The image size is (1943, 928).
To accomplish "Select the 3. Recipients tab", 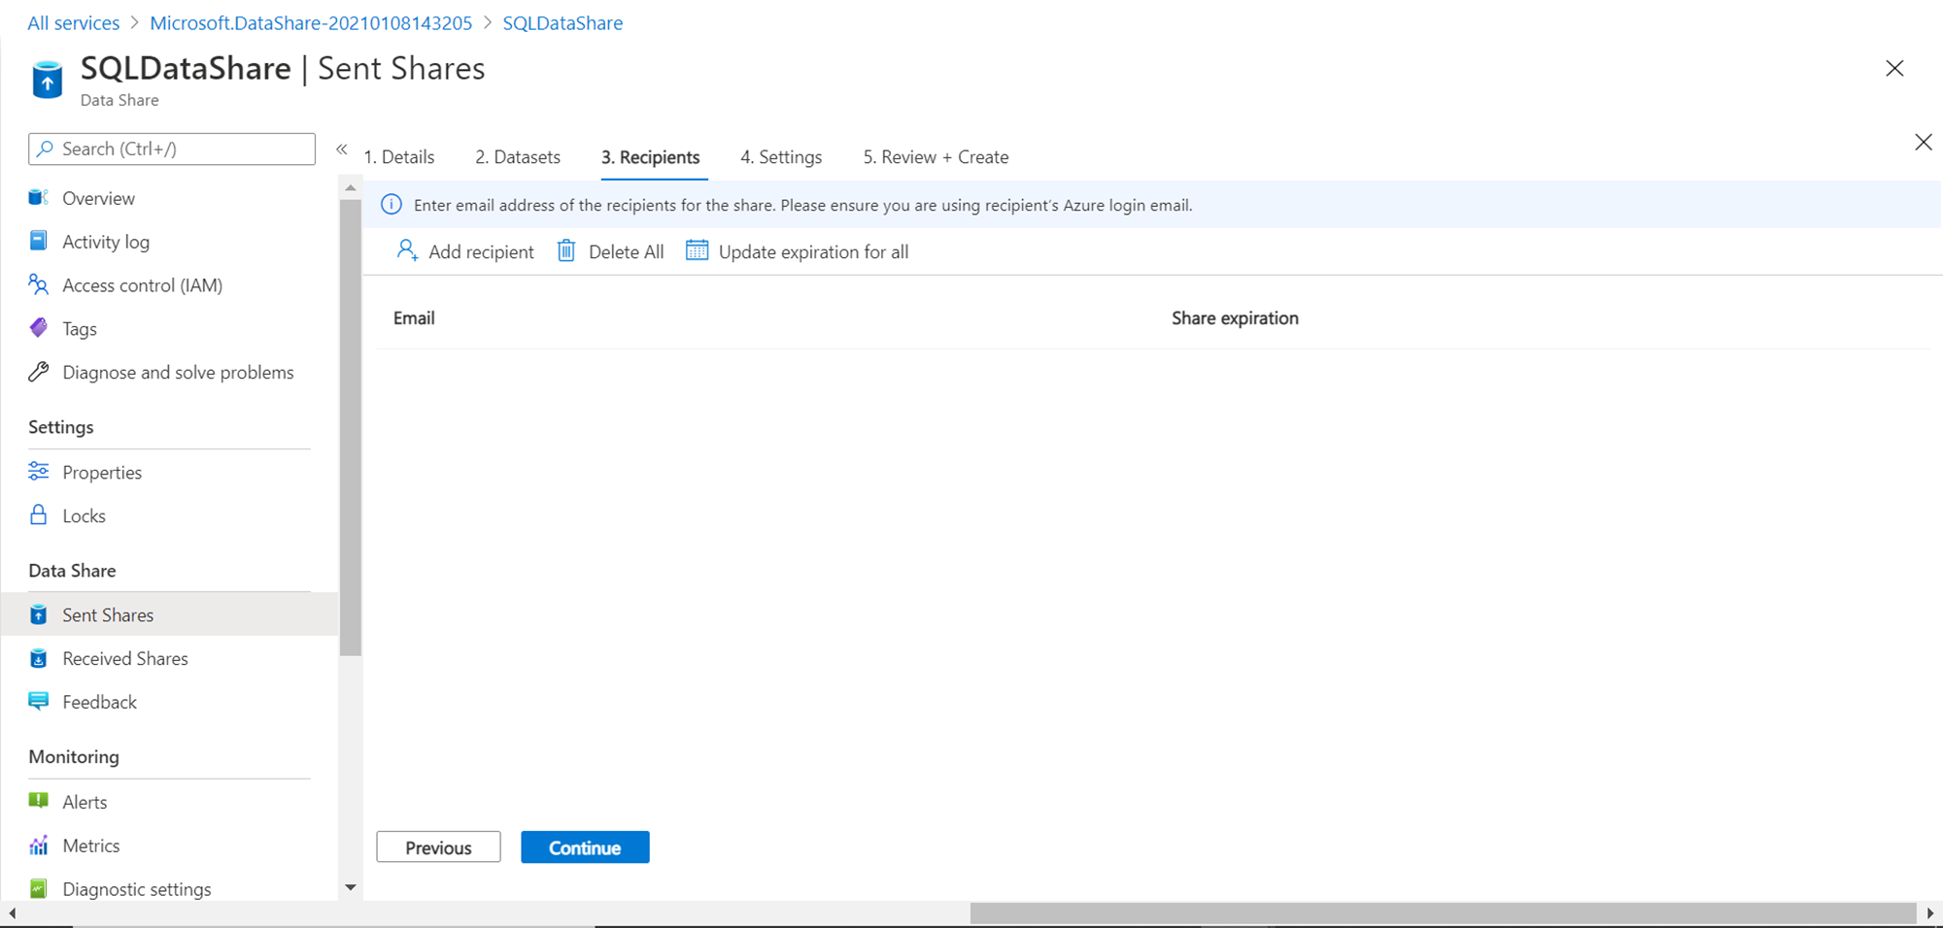I will click(x=651, y=157).
